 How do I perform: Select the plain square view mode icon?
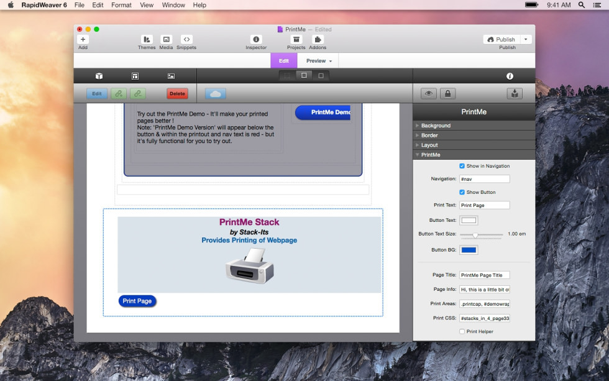[321, 76]
